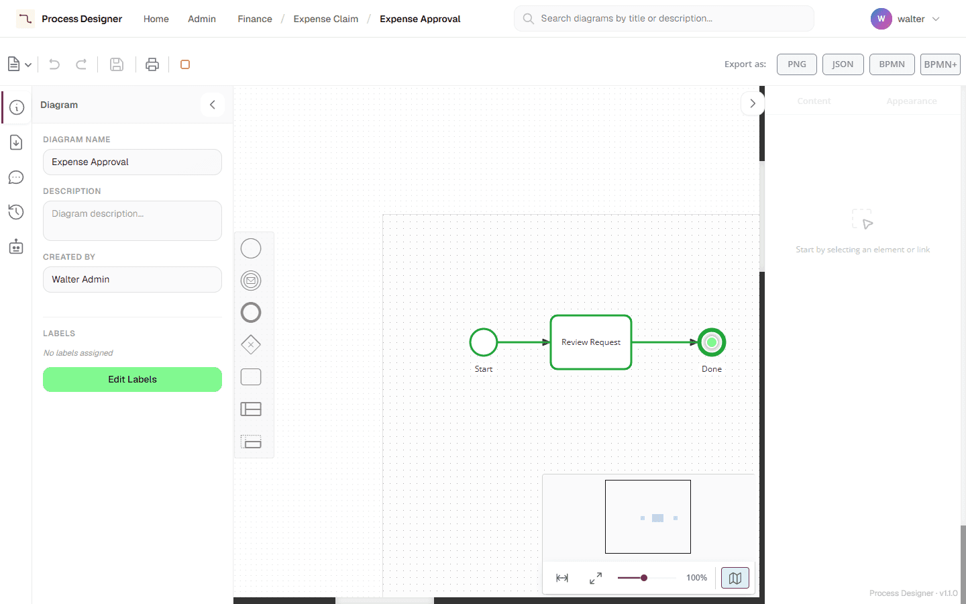Click the Edit Labels button
Screen dimensions: 966x604
tap(132, 379)
